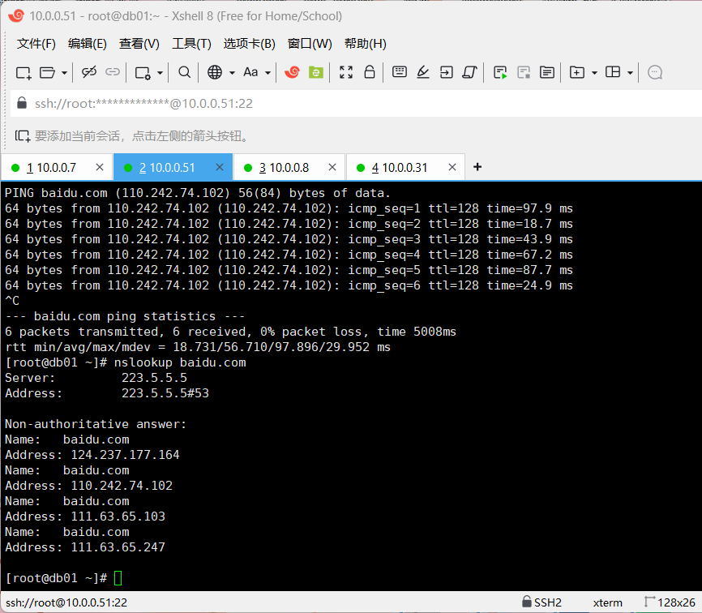
Task: Open the 帮助(H) menu
Action: (x=366, y=44)
